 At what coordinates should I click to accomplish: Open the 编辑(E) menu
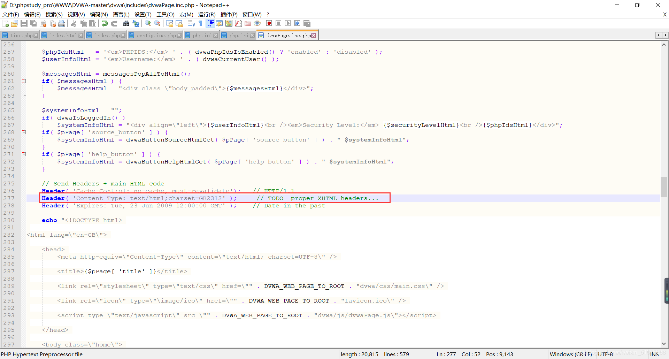[32, 14]
